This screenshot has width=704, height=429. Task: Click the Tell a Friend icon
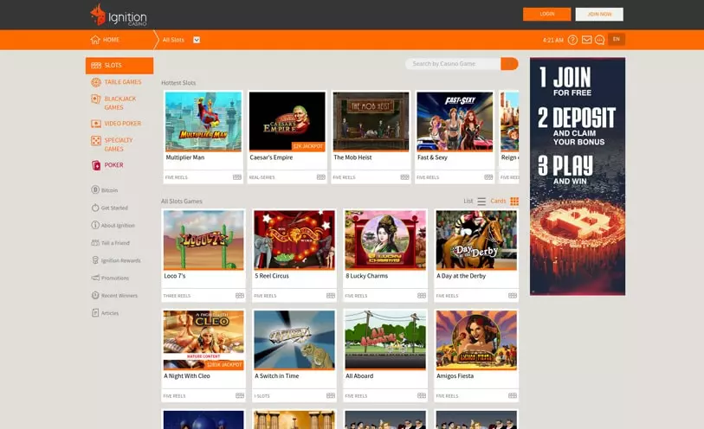click(x=95, y=242)
